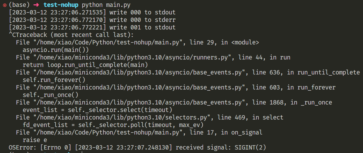363x153 pixels.
Task: Open the main.py path on line 29
Action: pyautogui.click(x=107, y=42)
